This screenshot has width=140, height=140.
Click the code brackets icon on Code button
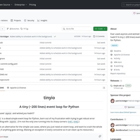click(96, 29)
